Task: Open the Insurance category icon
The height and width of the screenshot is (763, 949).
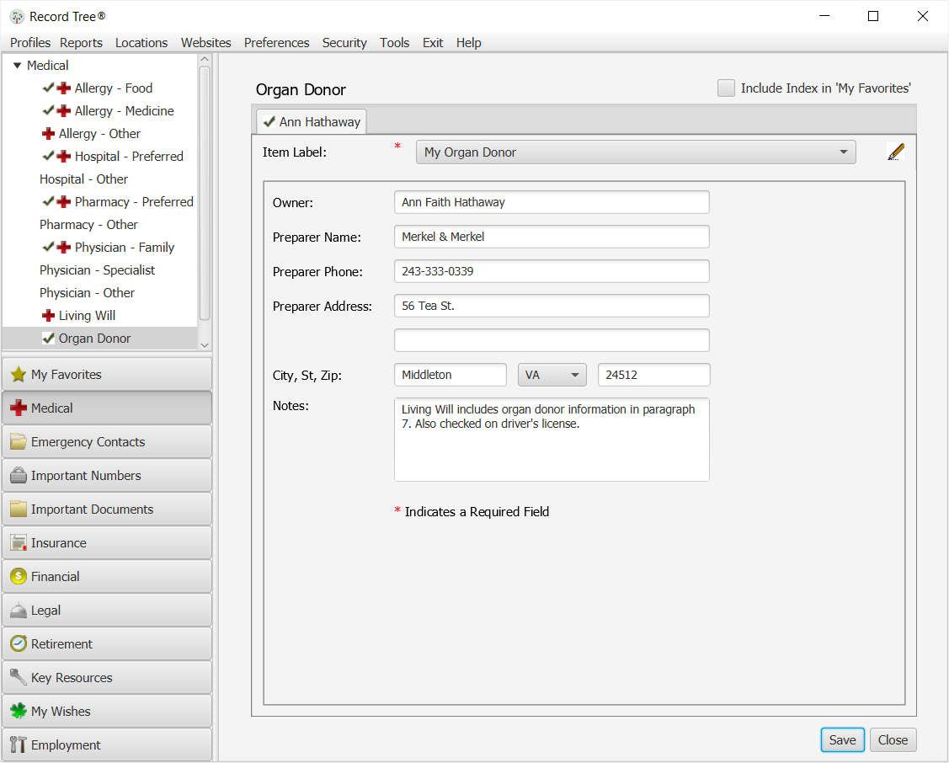Action: coord(18,542)
